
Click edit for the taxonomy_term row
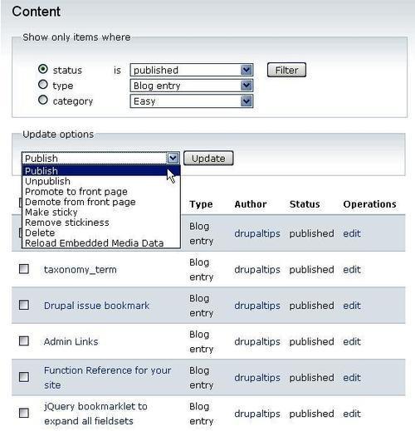[x=352, y=270]
